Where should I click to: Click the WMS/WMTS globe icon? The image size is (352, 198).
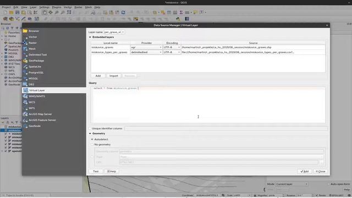point(25,96)
